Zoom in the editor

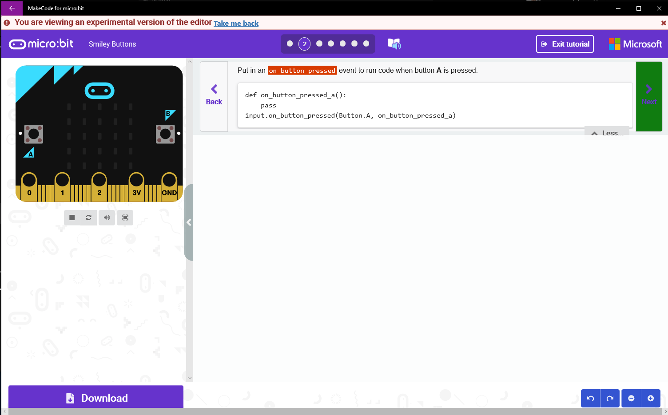coord(651,398)
